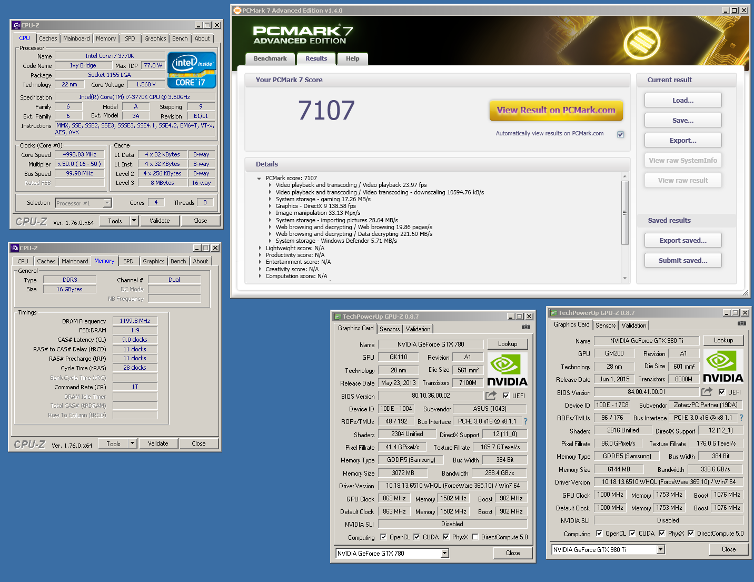
Task: Expand the Image manipulation result row
Action: point(270,213)
